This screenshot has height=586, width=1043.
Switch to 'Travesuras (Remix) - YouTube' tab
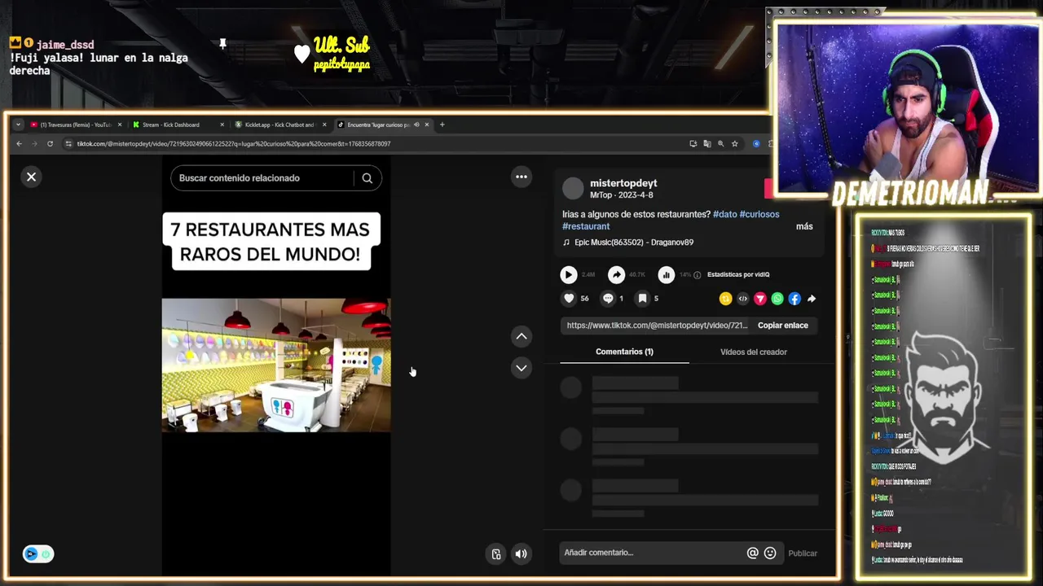pos(76,125)
